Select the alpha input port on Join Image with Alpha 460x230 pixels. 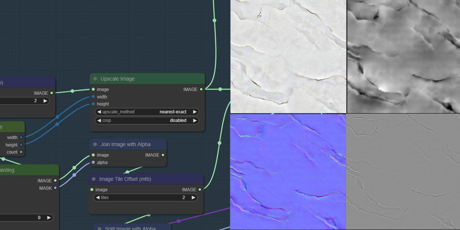pyautogui.click(x=93, y=162)
